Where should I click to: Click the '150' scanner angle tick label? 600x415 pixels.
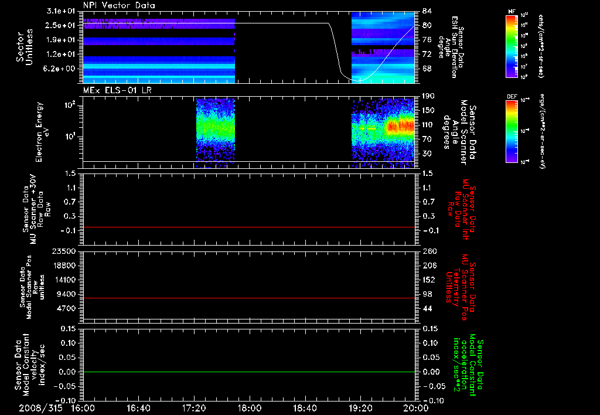point(428,110)
